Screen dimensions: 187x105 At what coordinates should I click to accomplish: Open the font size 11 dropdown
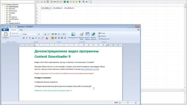[42, 34]
